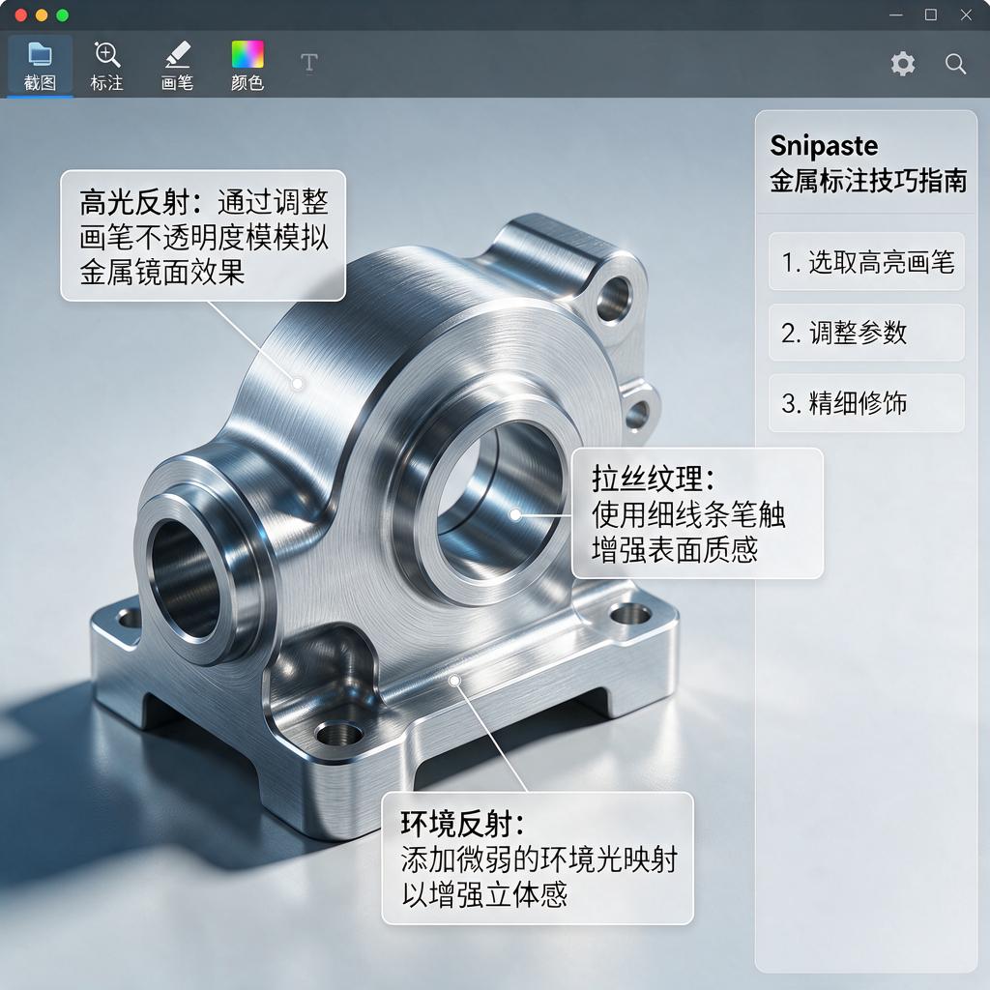The image size is (990, 990).
Task: Open step 3. 精细修饰
Action: coord(866,403)
